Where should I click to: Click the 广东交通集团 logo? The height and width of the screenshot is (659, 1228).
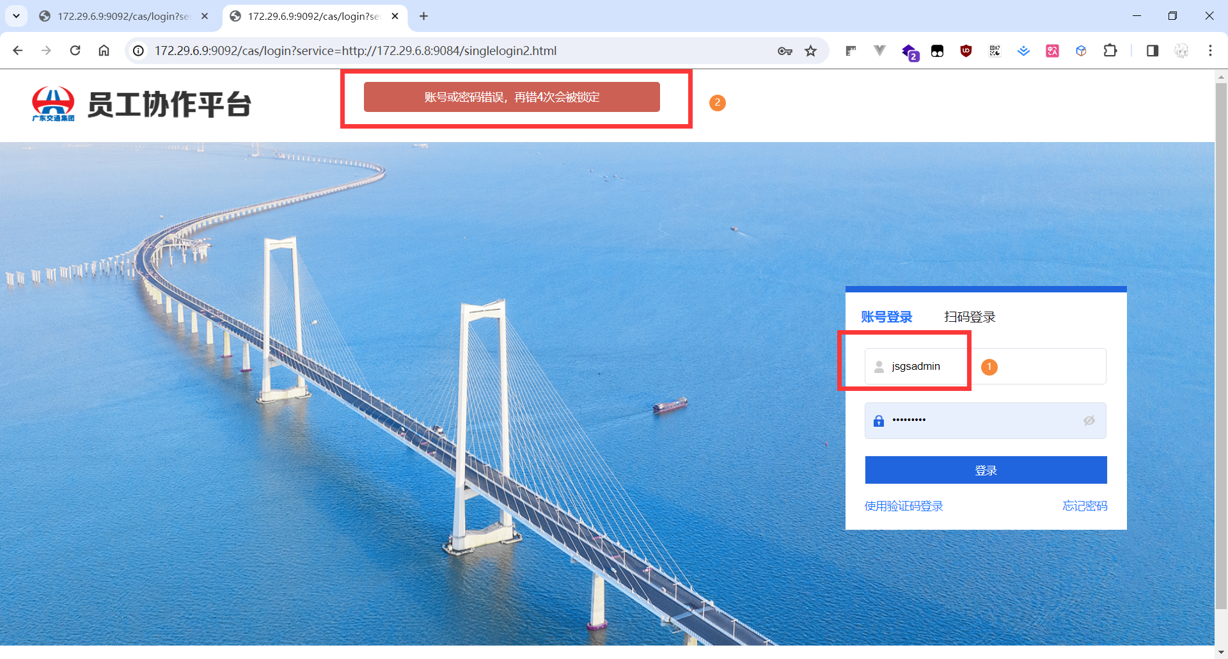(53, 104)
